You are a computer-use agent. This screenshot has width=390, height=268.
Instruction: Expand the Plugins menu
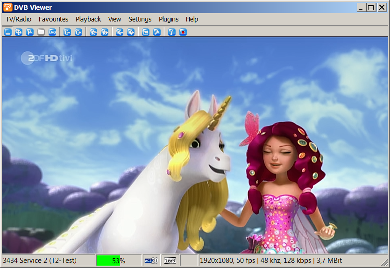[169, 19]
